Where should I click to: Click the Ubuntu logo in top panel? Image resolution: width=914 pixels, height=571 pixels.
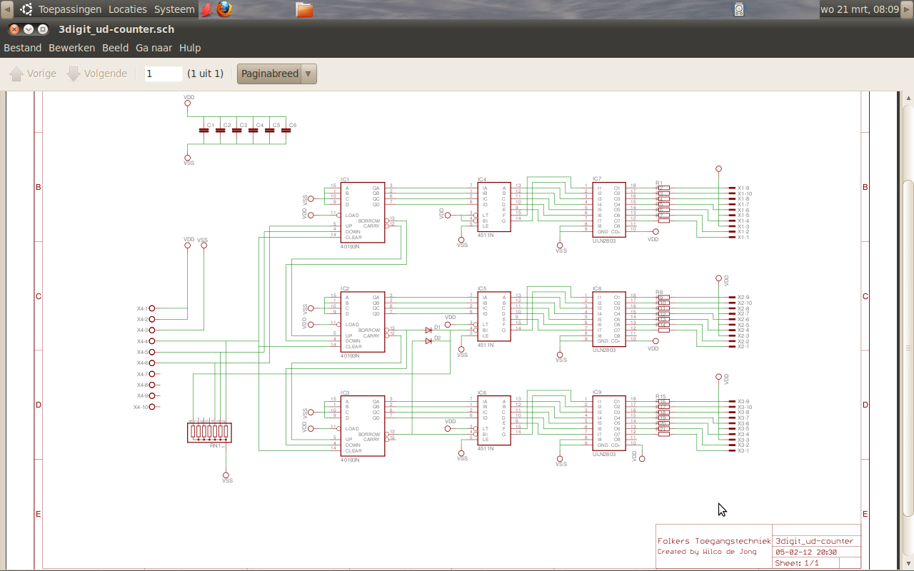coord(26,9)
